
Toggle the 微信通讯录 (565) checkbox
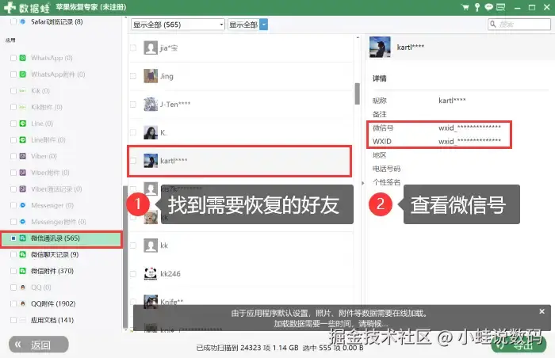click(x=13, y=238)
